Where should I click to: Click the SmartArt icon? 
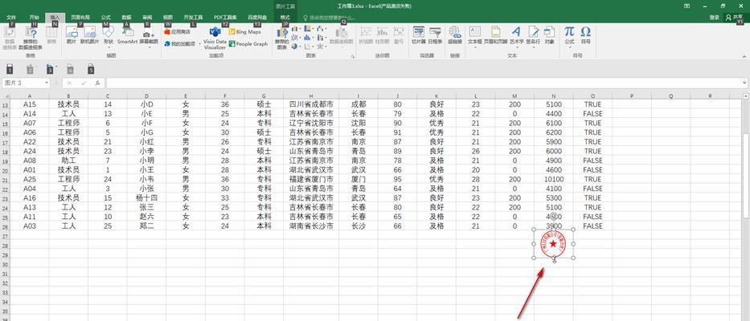[127, 34]
